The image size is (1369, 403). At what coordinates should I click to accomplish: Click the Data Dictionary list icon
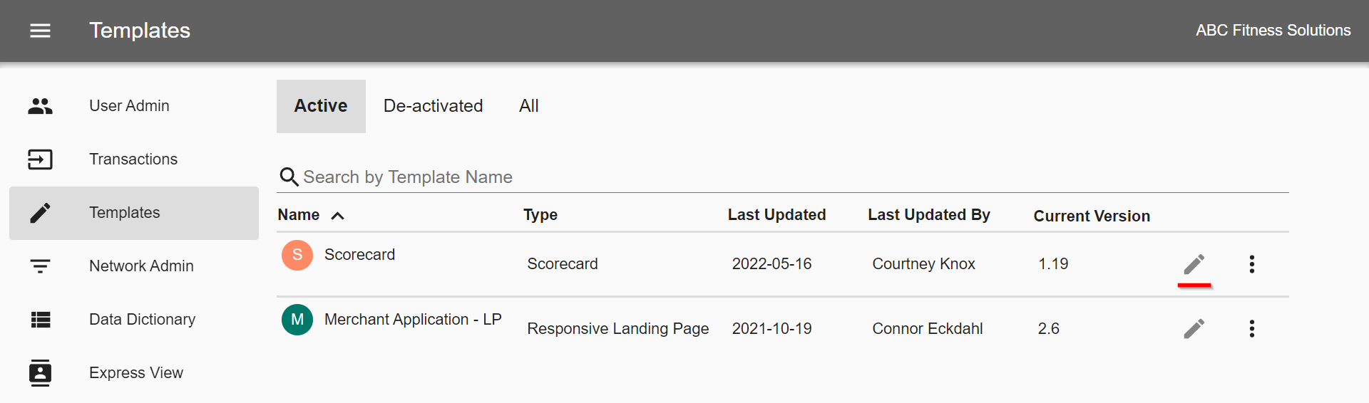click(x=40, y=320)
